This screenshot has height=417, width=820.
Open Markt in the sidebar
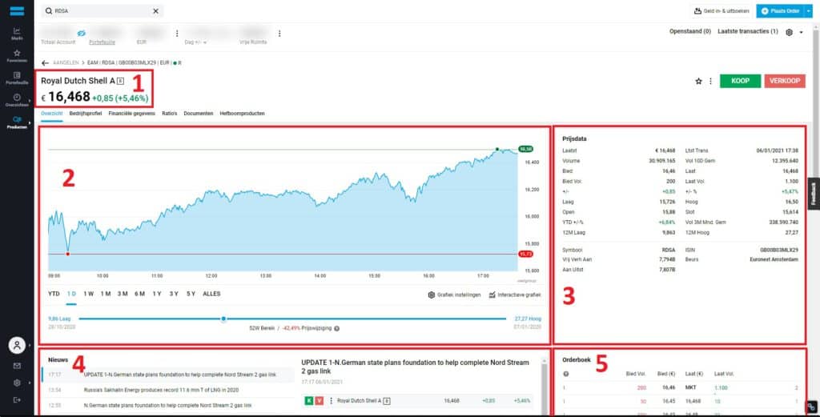[17, 34]
